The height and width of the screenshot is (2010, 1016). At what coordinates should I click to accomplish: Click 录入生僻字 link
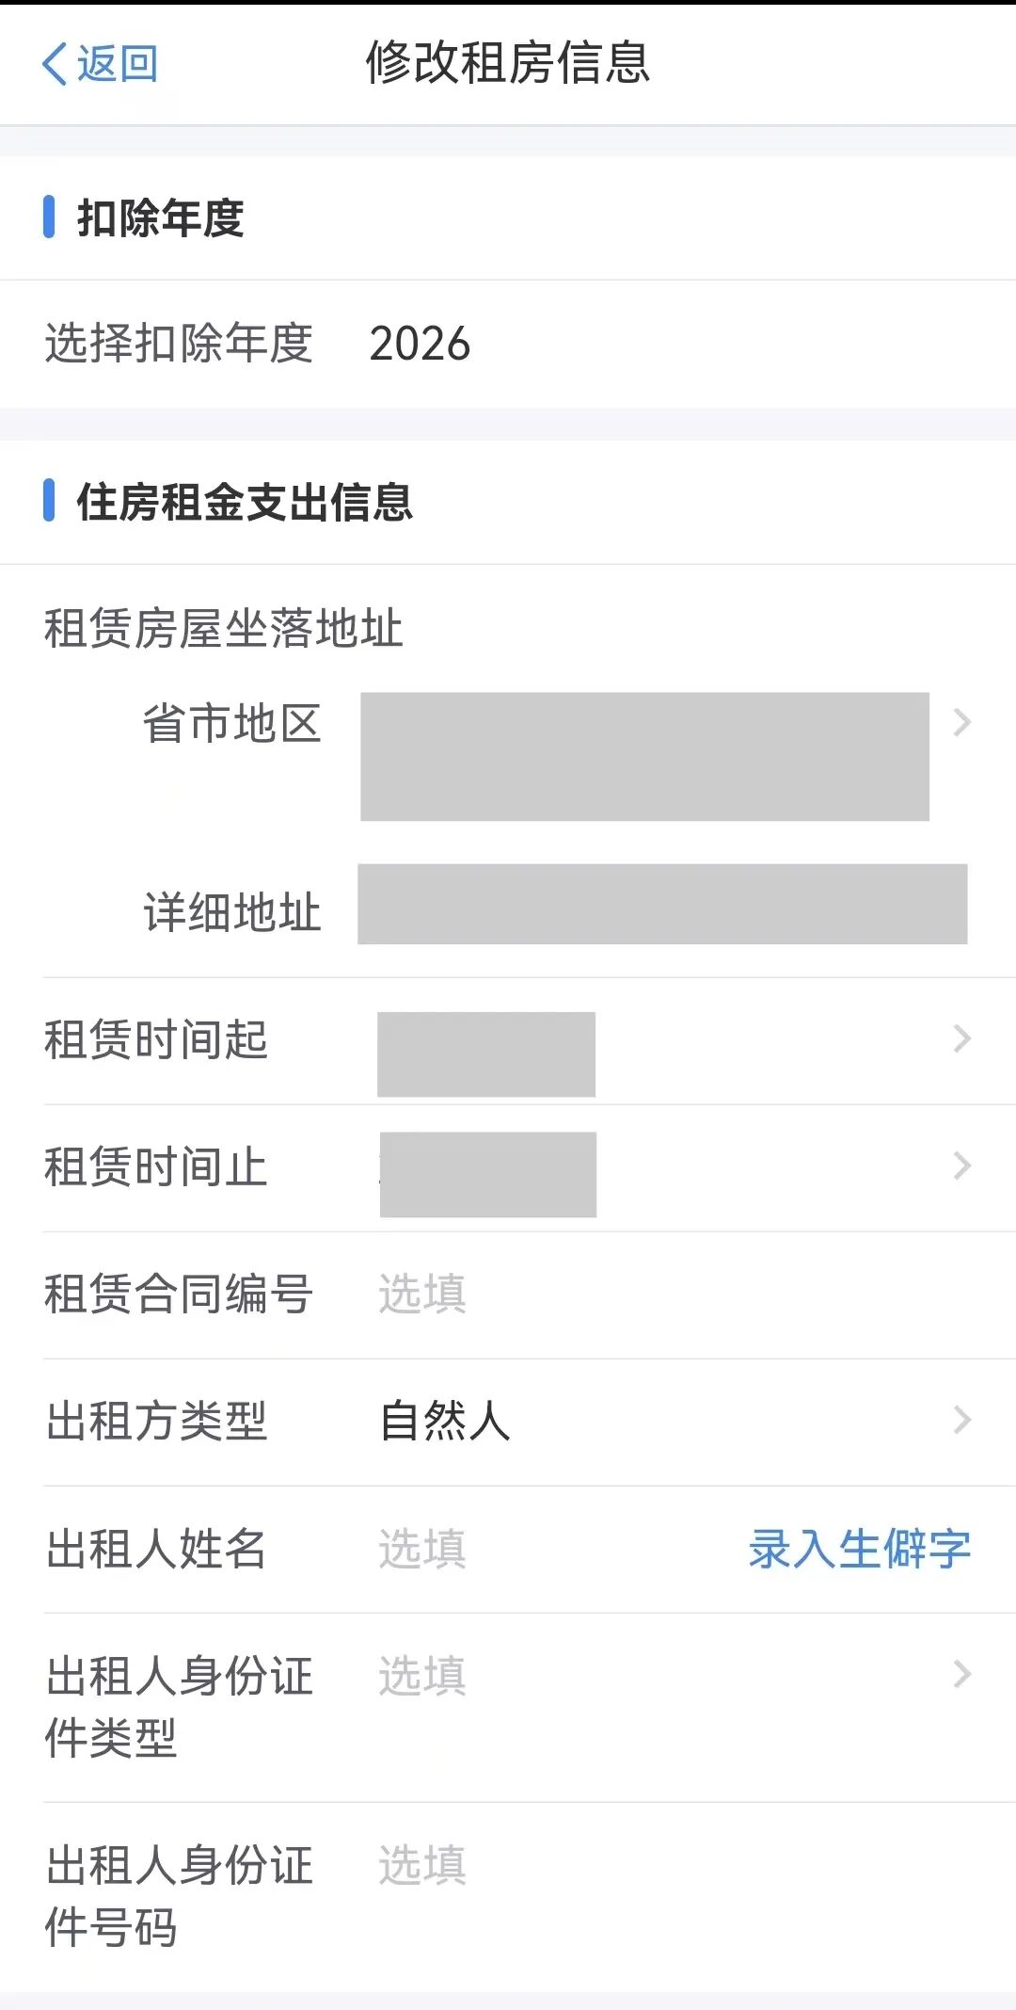click(x=859, y=1550)
